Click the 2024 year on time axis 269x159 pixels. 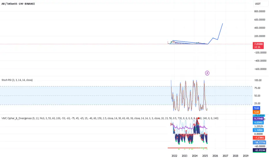tap(195, 156)
